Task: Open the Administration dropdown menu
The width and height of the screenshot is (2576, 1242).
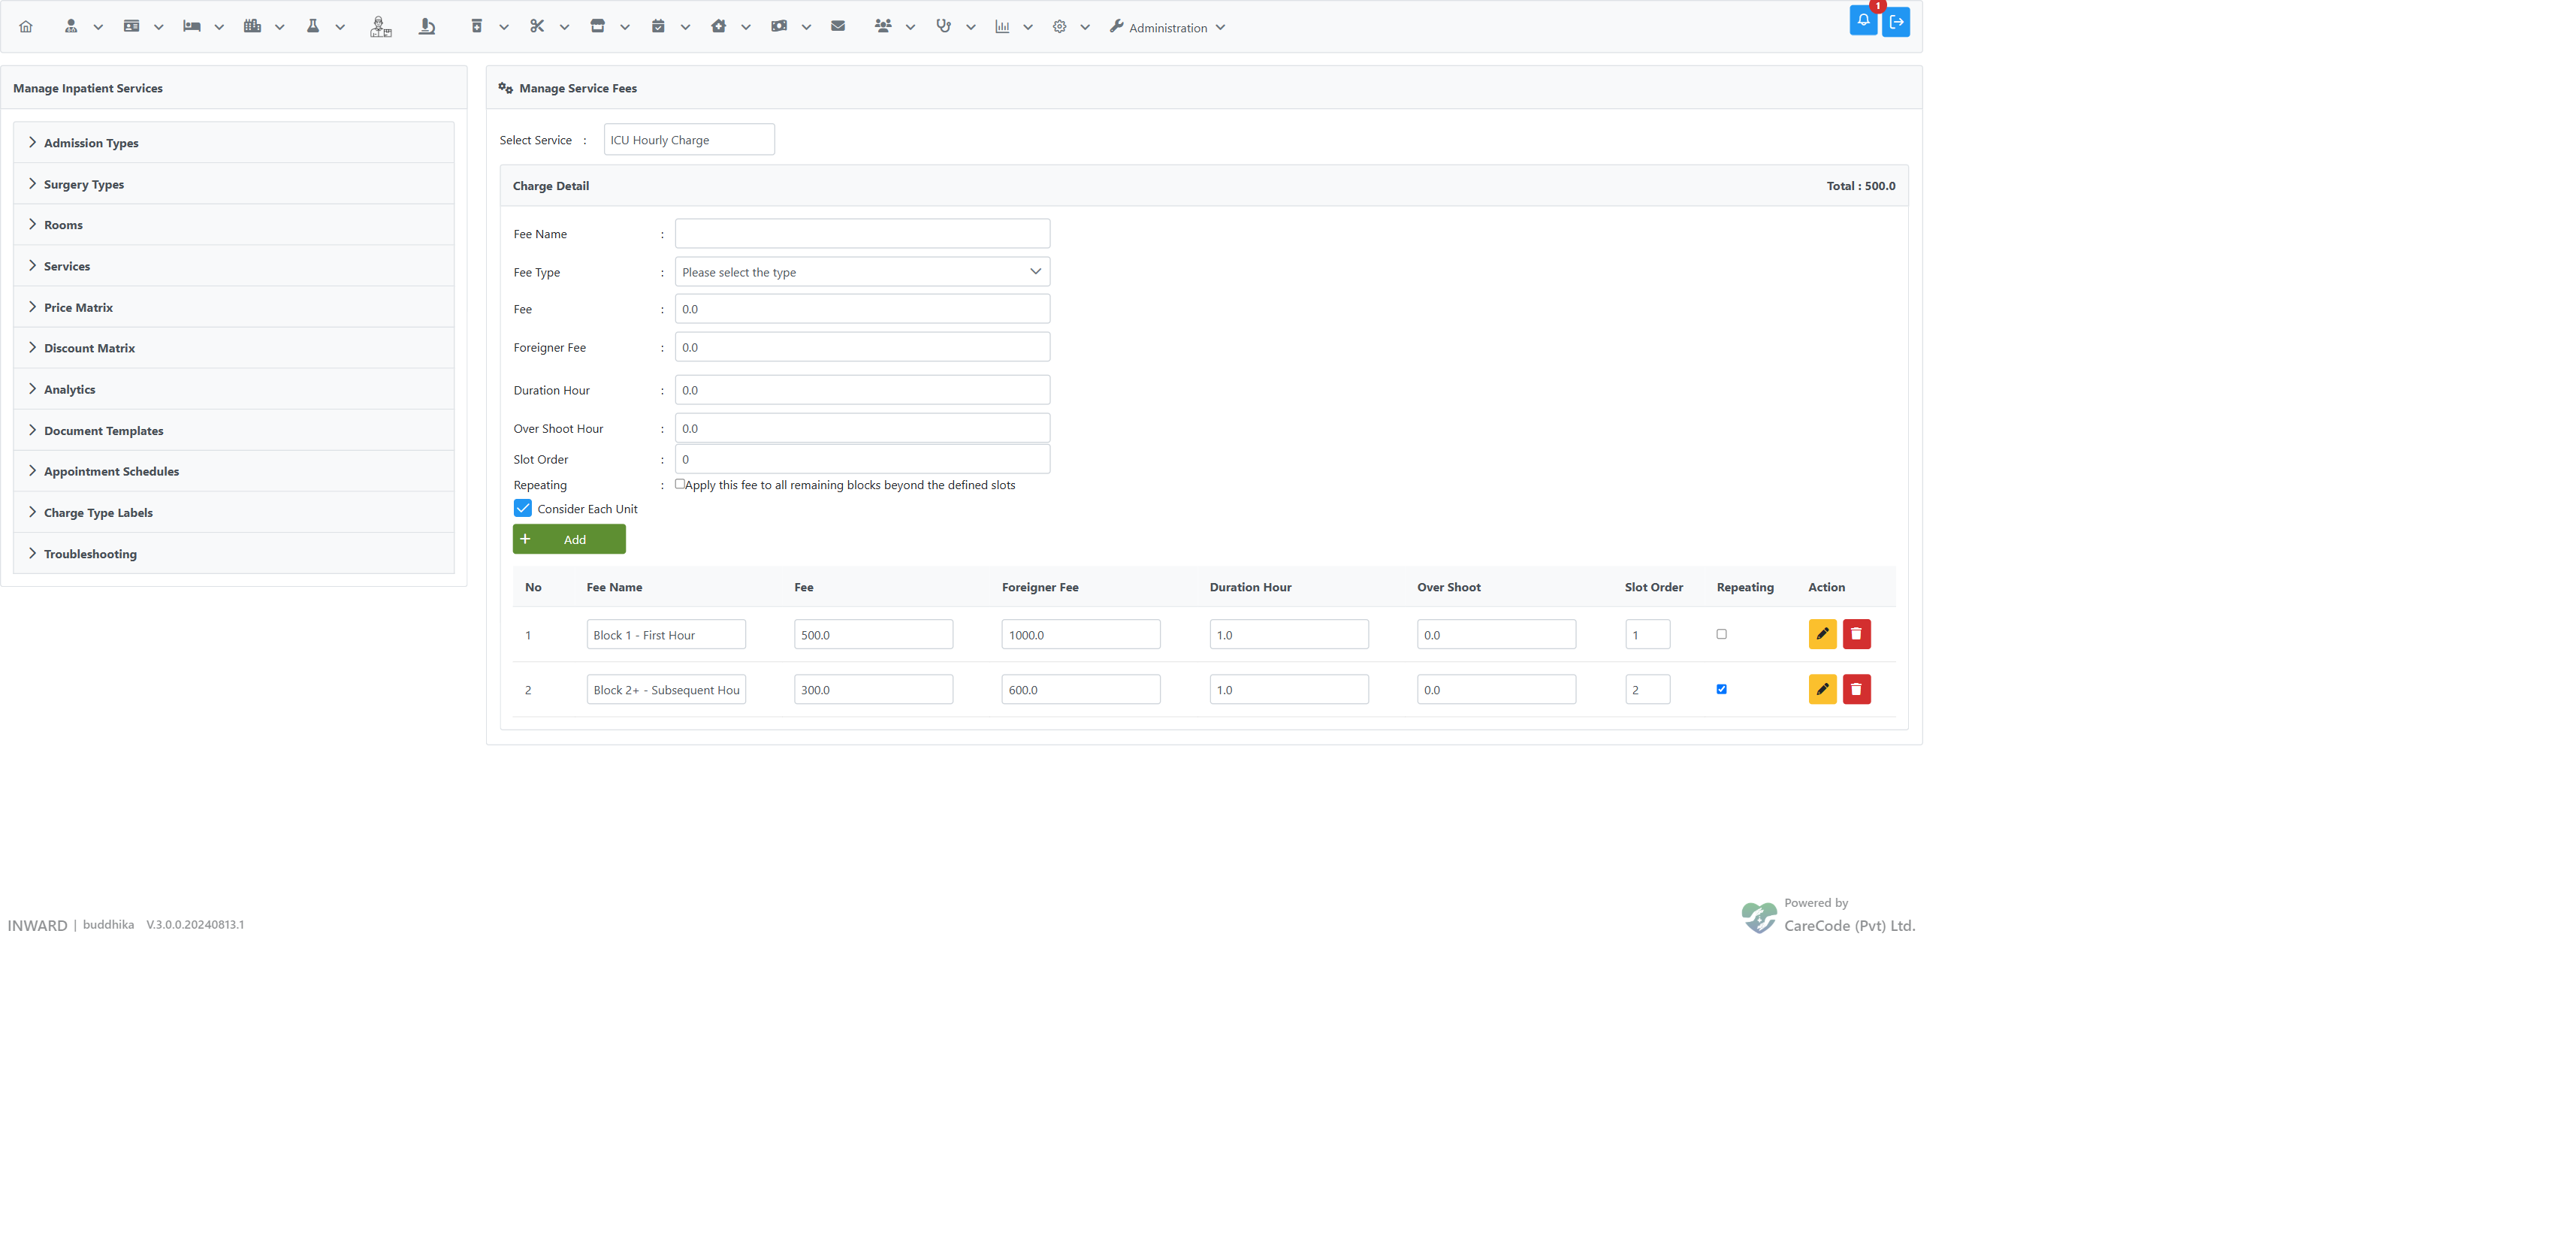Action: tap(1167, 27)
